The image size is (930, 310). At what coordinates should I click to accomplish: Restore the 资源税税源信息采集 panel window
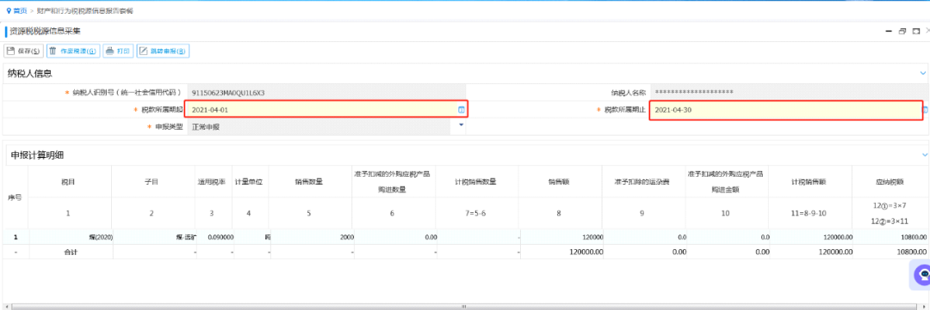902,32
